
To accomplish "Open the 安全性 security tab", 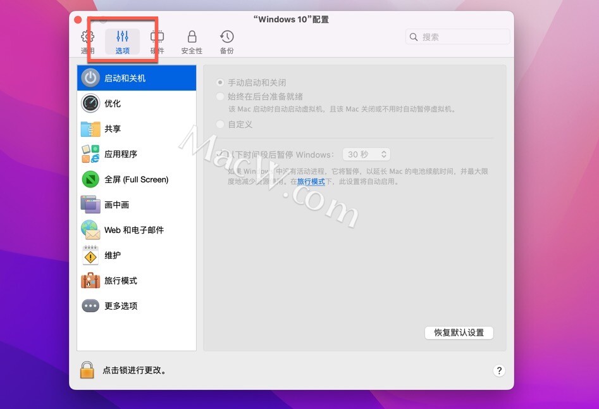I will tap(192, 42).
